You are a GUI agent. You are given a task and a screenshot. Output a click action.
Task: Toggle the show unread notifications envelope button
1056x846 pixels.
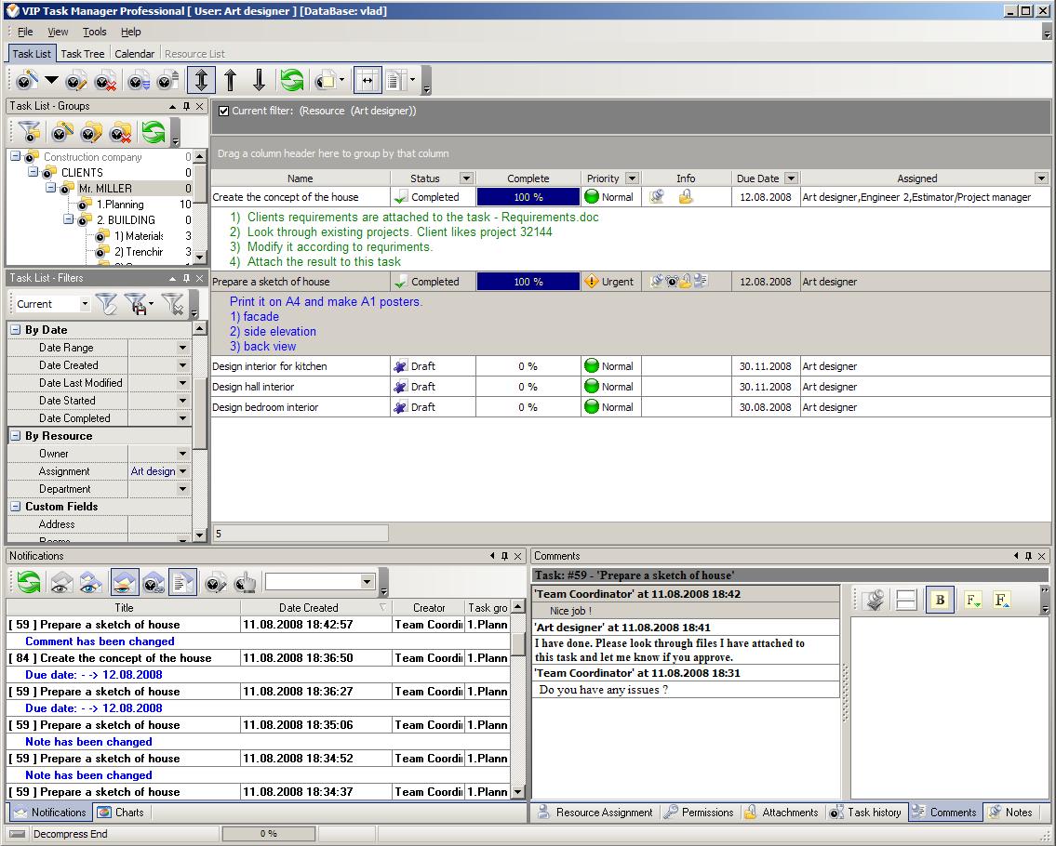[x=125, y=581]
